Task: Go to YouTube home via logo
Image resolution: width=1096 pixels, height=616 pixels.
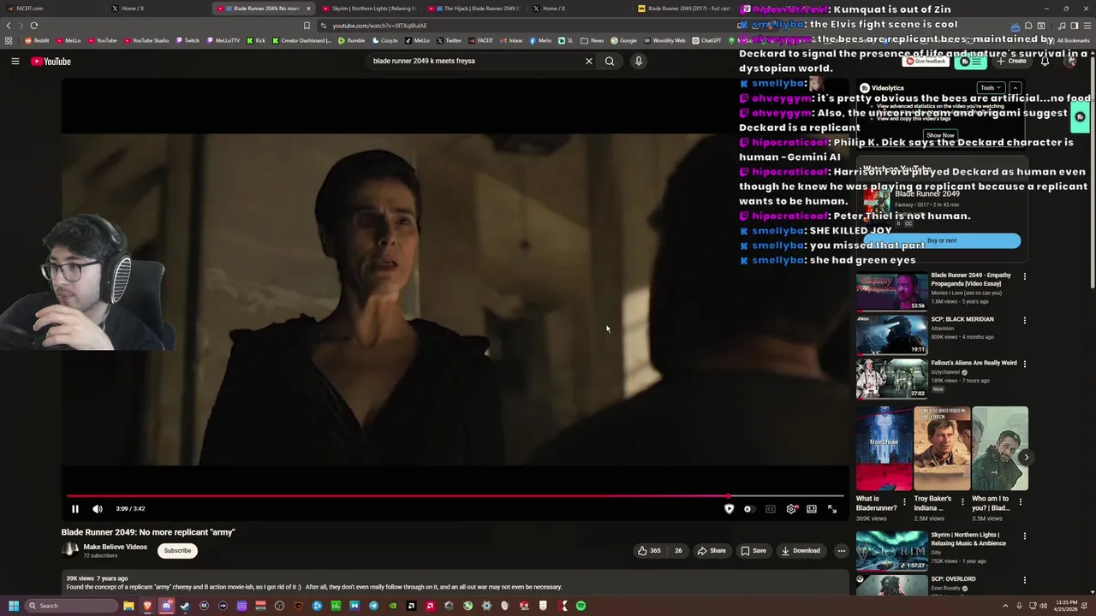Action: (51, 62)
